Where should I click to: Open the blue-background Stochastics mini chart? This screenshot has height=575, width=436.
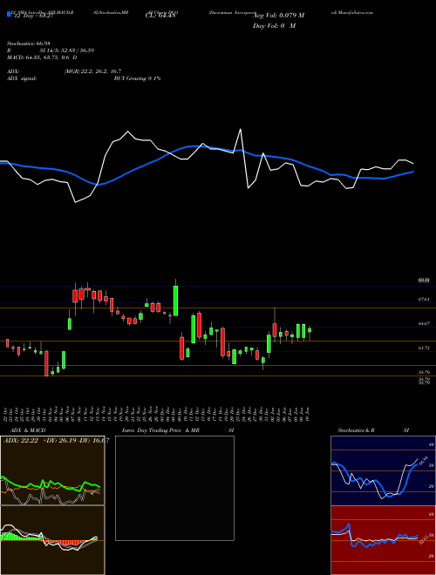(x=383, y=470)
